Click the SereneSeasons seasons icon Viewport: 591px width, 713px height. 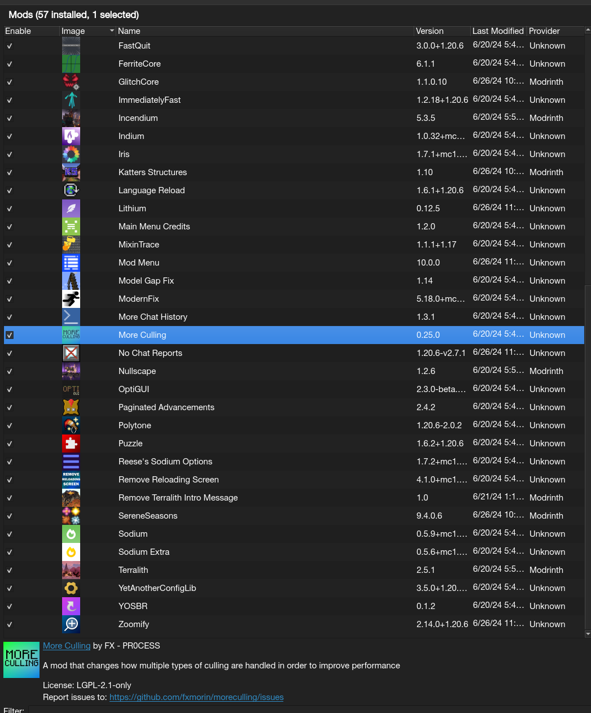71,516
